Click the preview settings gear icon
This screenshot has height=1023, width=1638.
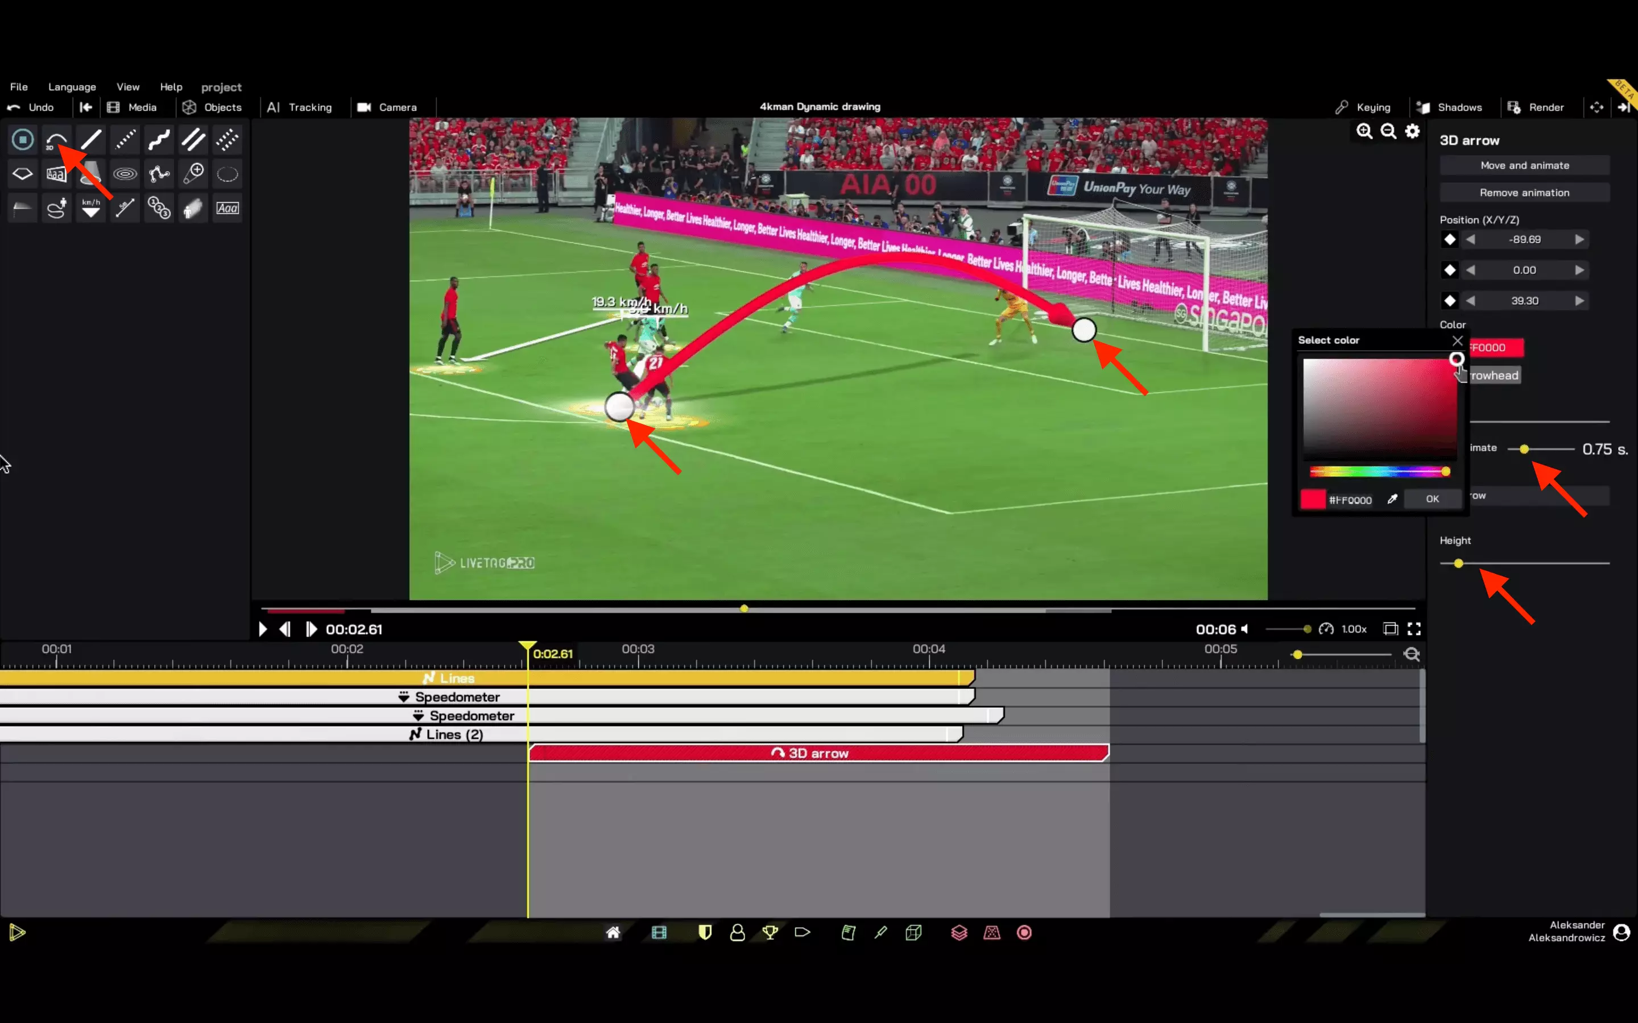tap(1412, 131)
